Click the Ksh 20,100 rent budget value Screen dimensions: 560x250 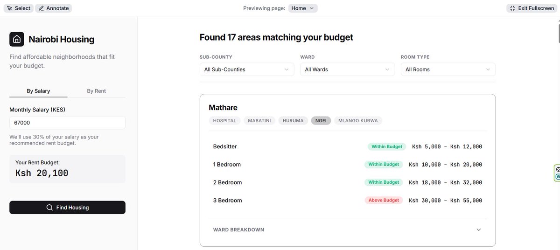(x=42, y=173)
